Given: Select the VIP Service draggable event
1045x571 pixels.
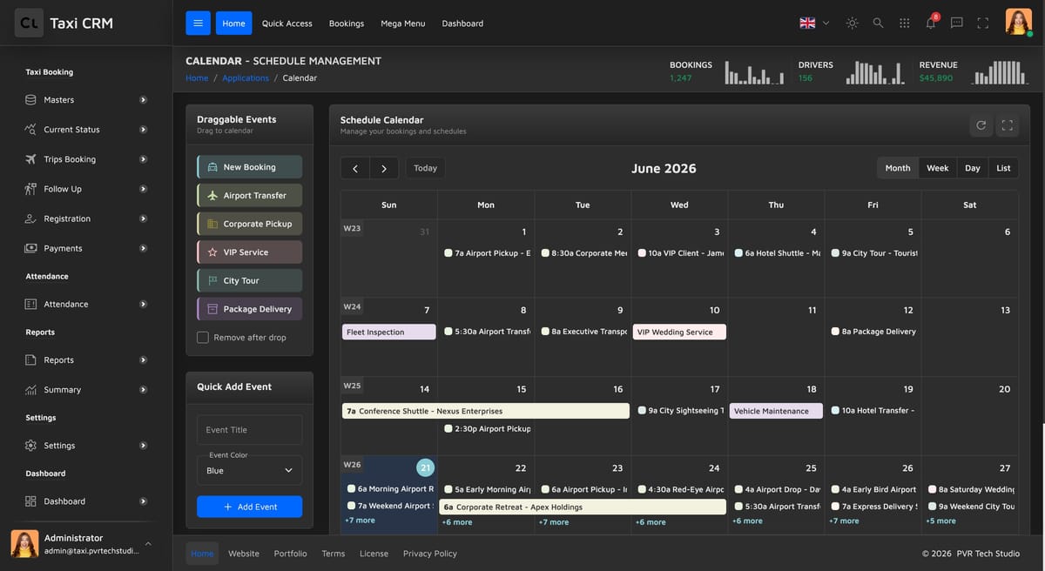Looking at the screenshot, I should tap(250, 252).
